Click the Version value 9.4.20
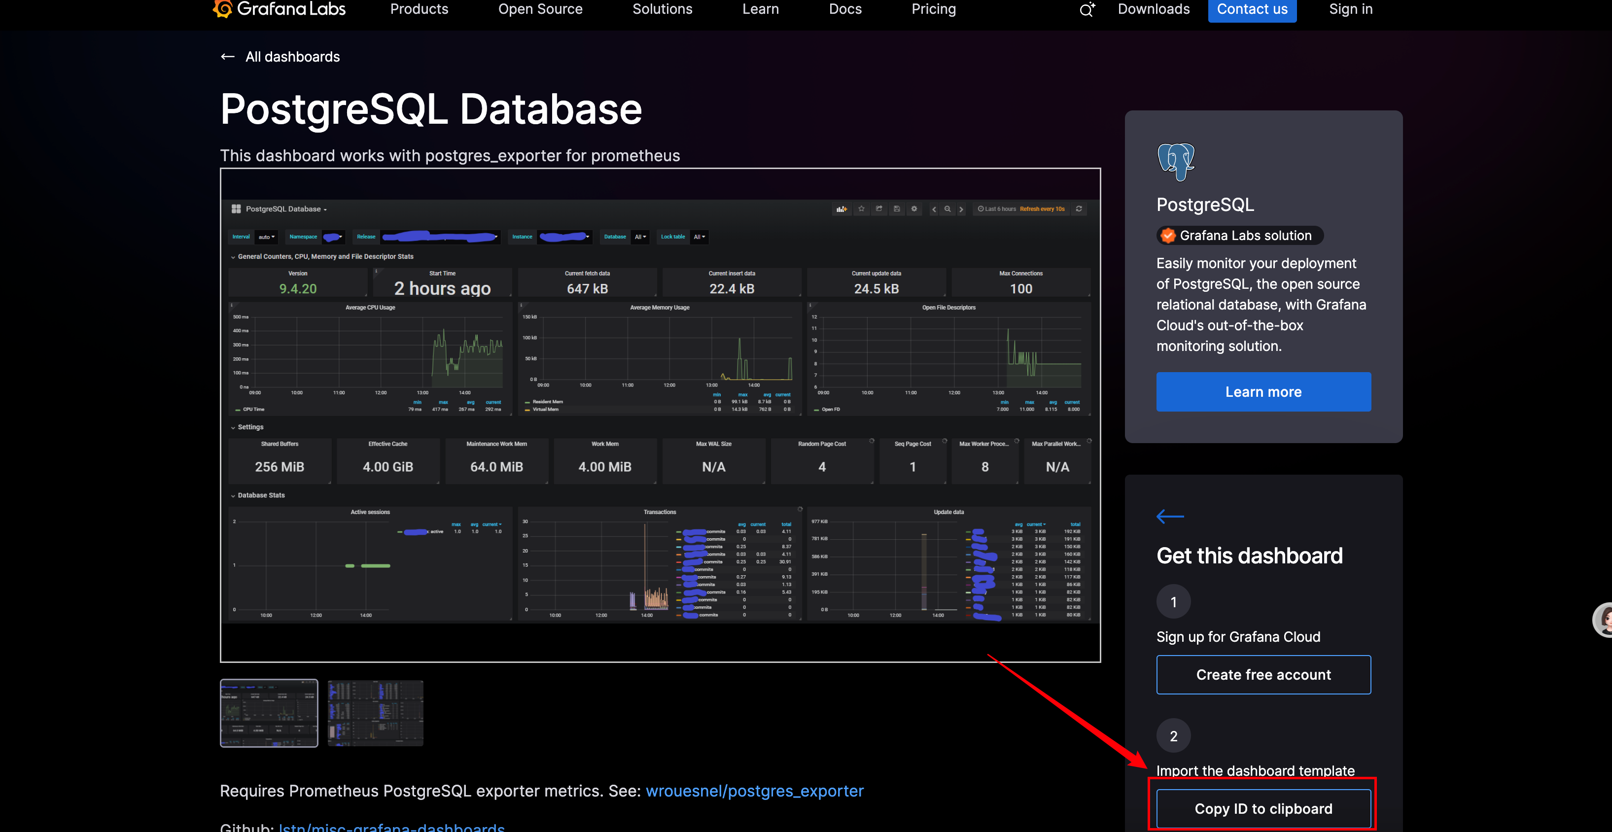This screenshot has width=1612, height=832. pos(298,288)
